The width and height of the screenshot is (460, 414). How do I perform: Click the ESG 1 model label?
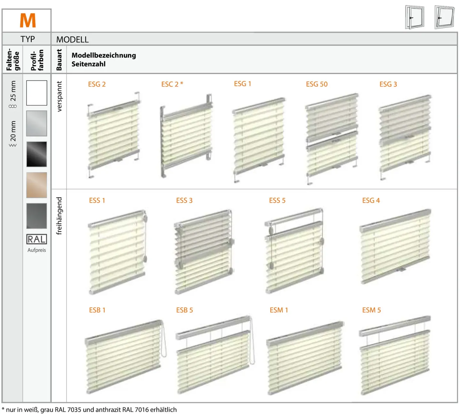tap(242, 84)
